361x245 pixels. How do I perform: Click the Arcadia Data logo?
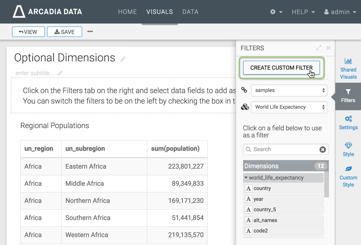point(47,12)
